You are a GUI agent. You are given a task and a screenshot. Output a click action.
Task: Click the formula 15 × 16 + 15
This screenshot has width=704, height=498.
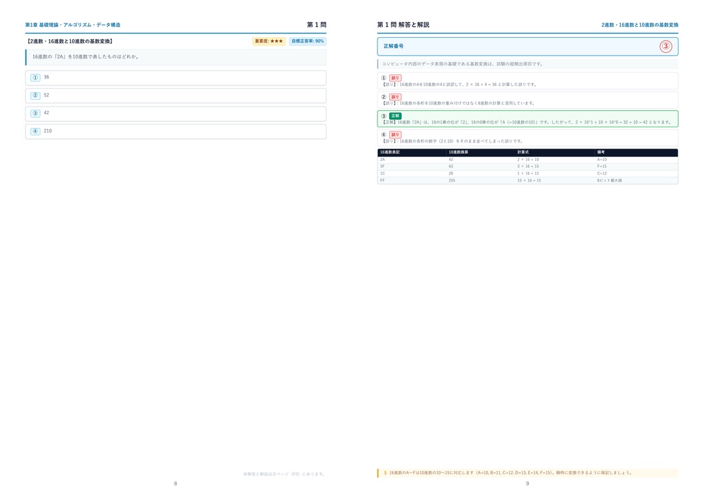click(529, 180)
